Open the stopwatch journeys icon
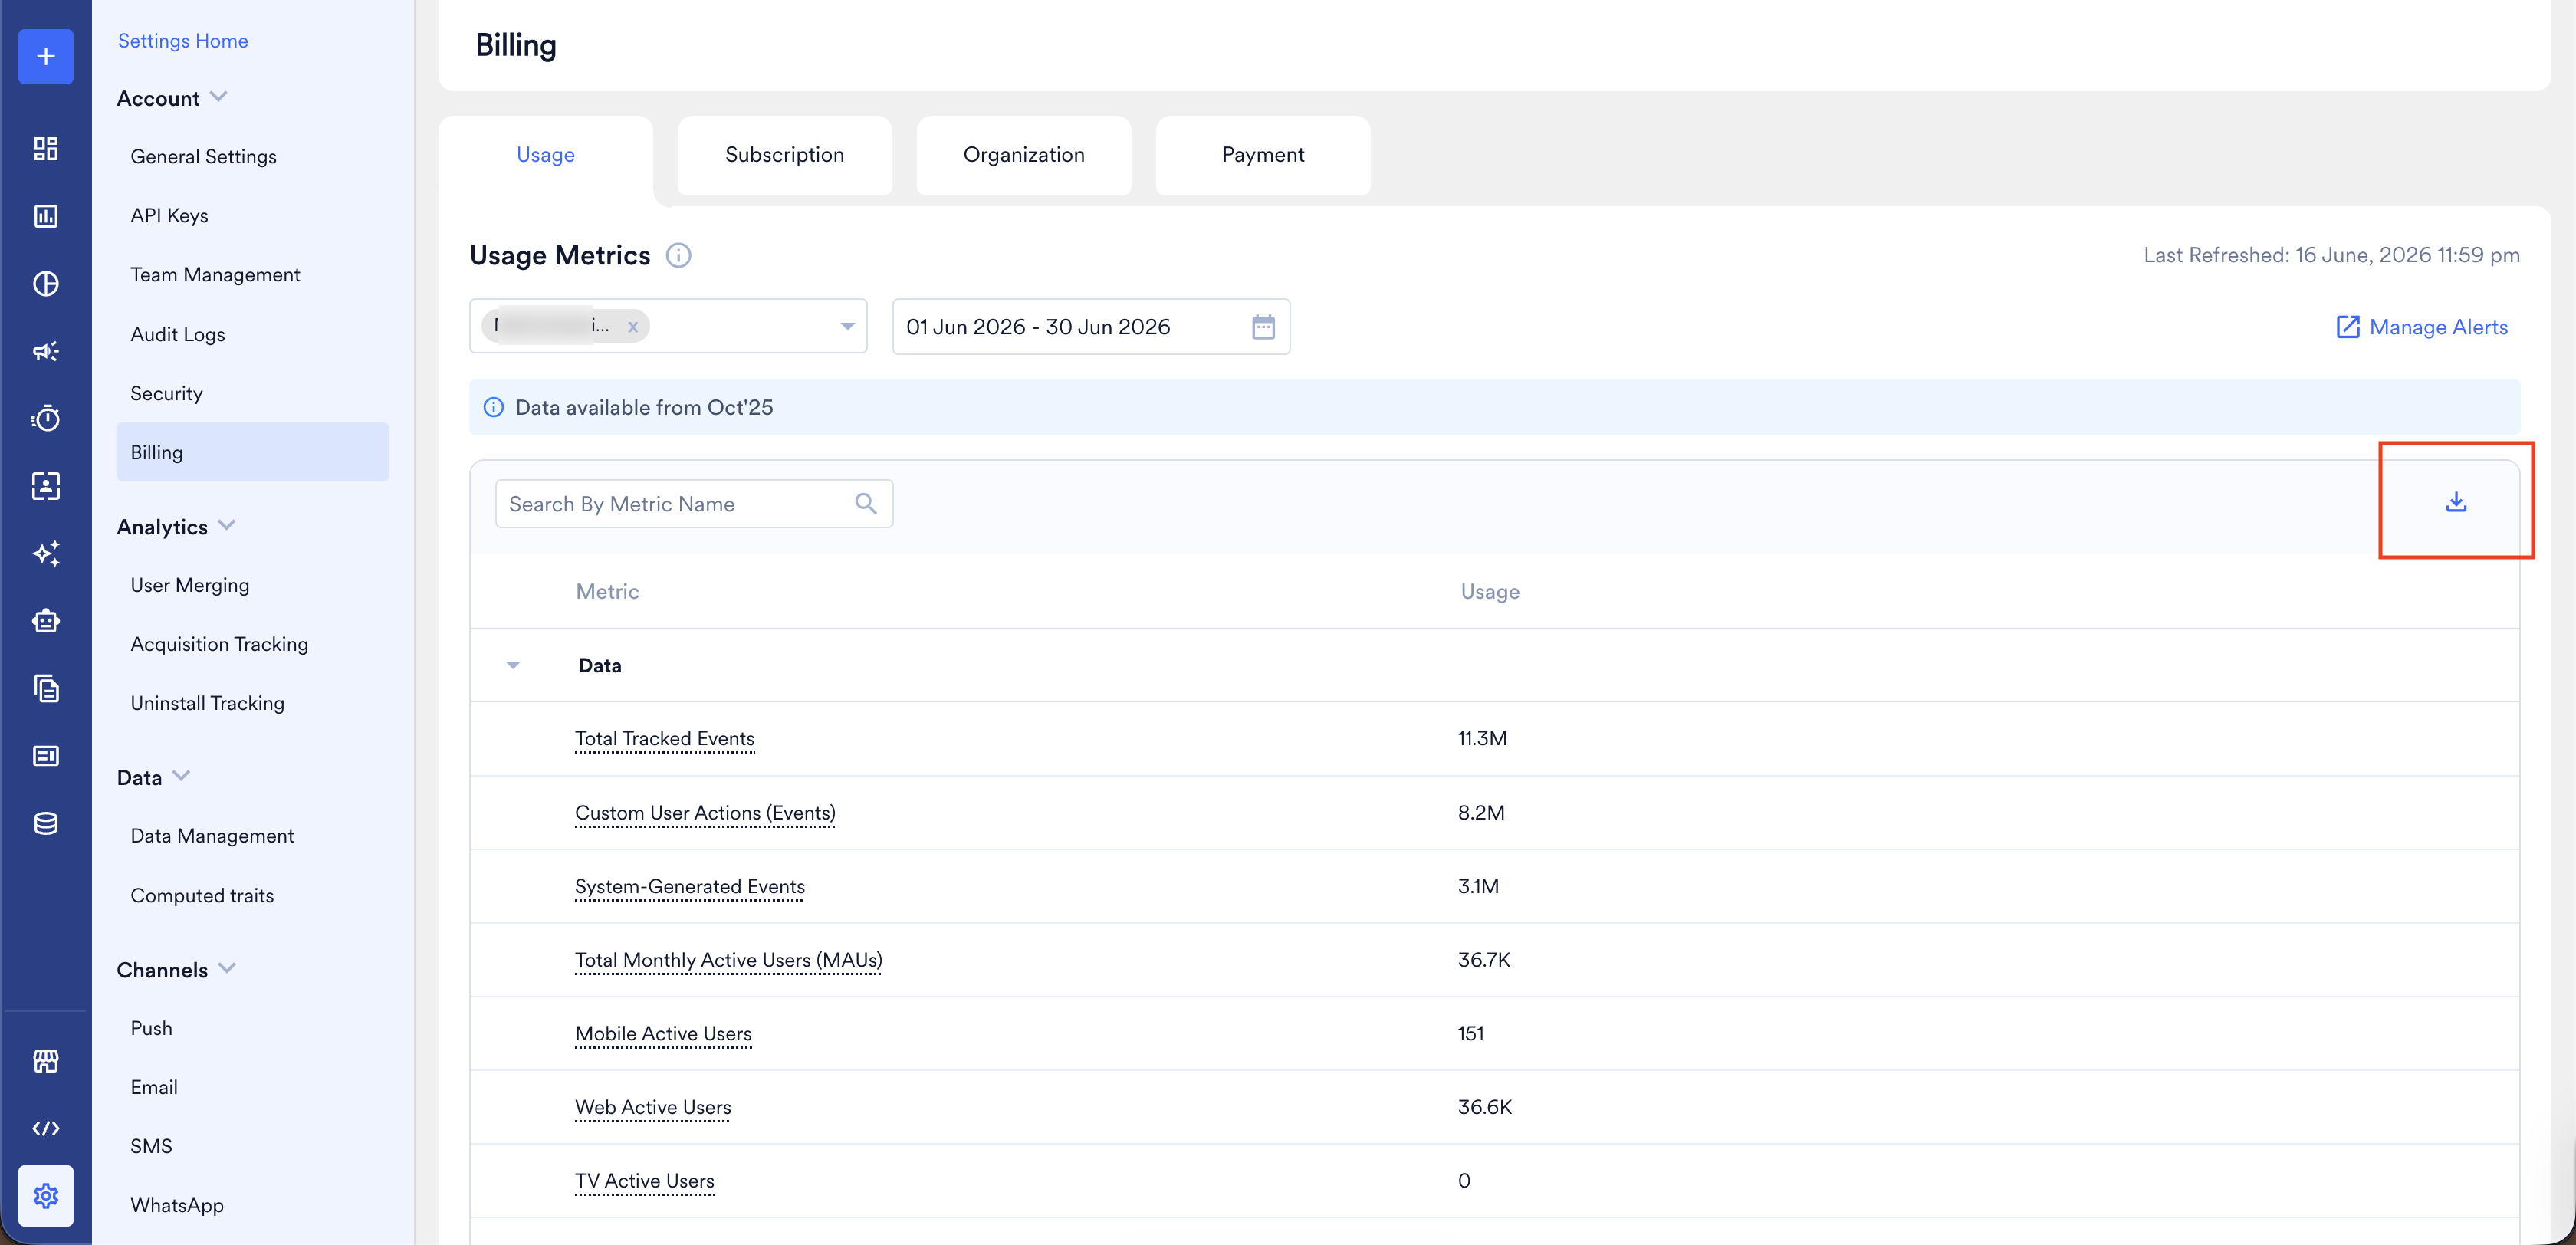The height and width of the screenshot is (1245, 2576). point(46,418)
